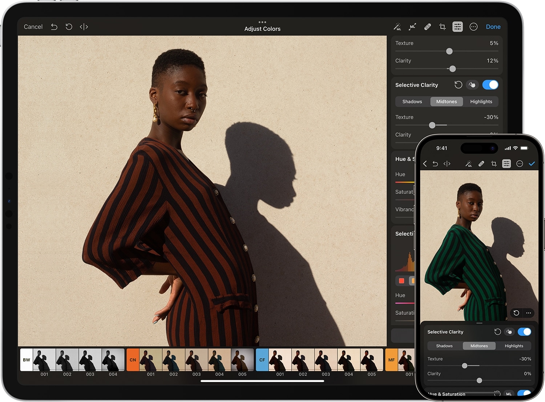The height and width of the screenshot is (402, 545).
Task: Toggle split compare view icon on iPad
Action: click(84, 27)
